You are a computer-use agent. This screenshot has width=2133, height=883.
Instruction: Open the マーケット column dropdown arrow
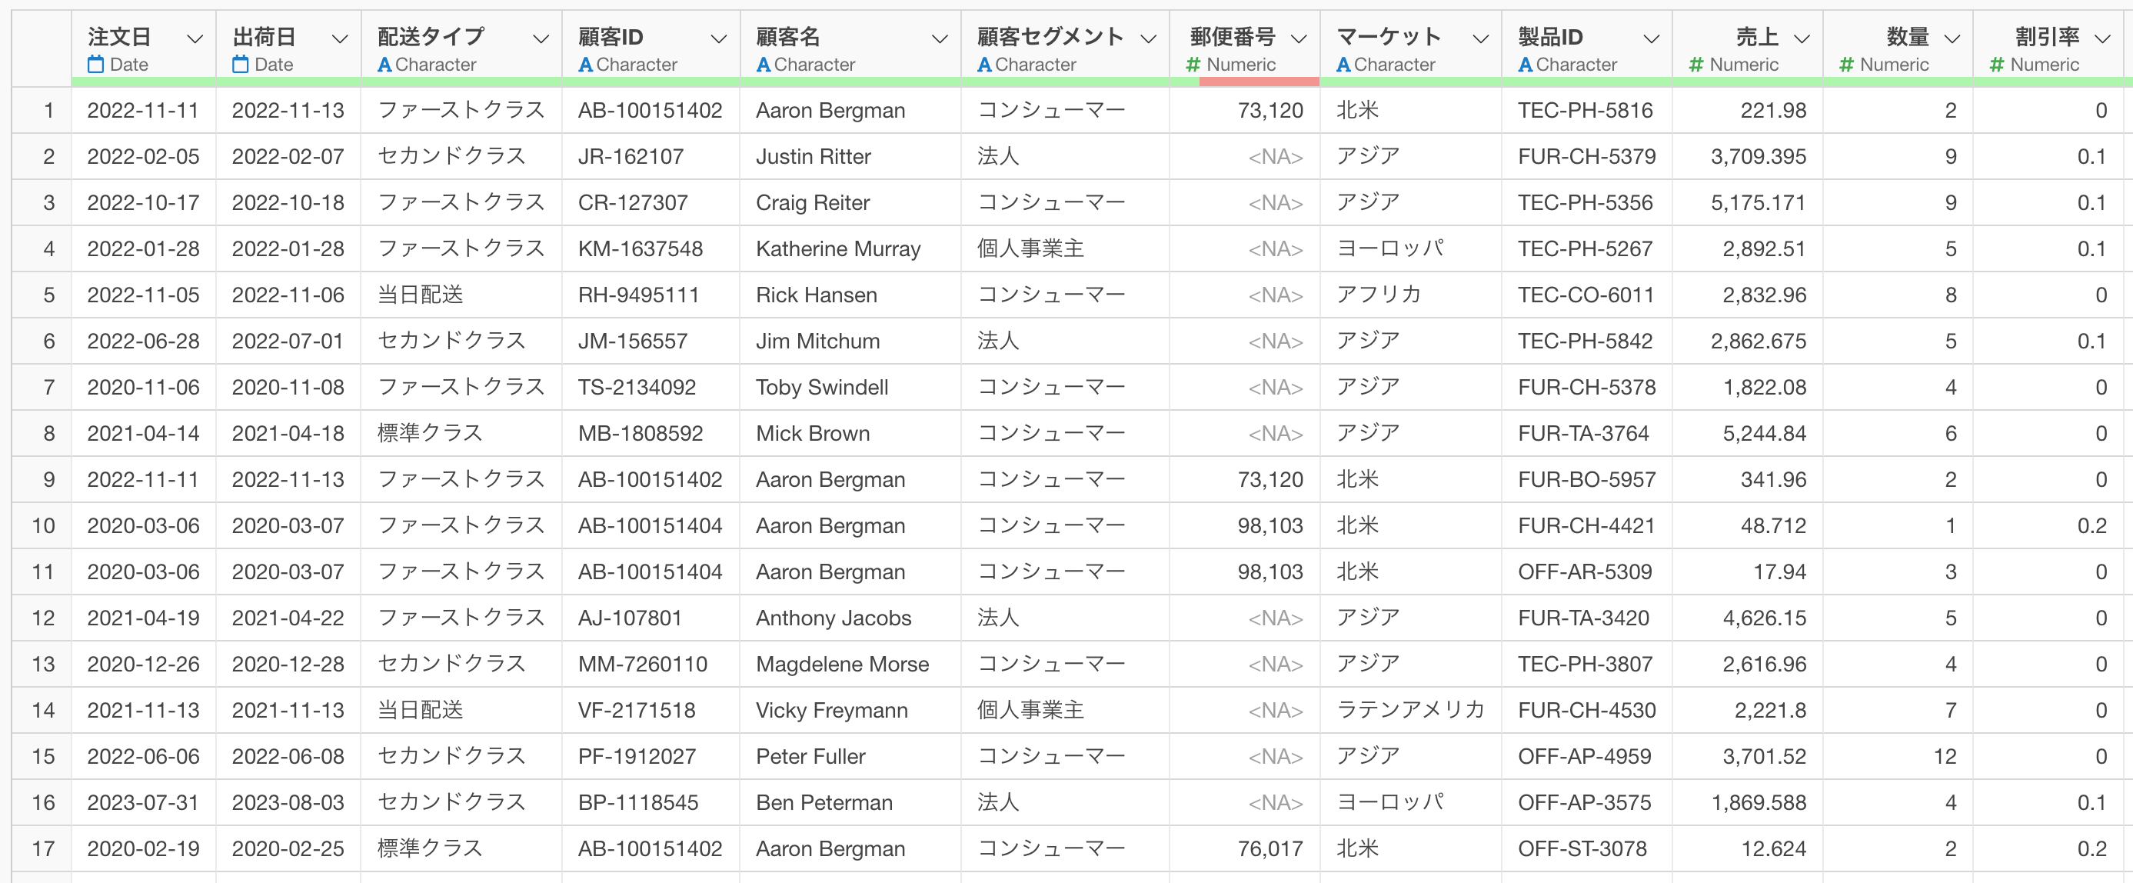1480,39
